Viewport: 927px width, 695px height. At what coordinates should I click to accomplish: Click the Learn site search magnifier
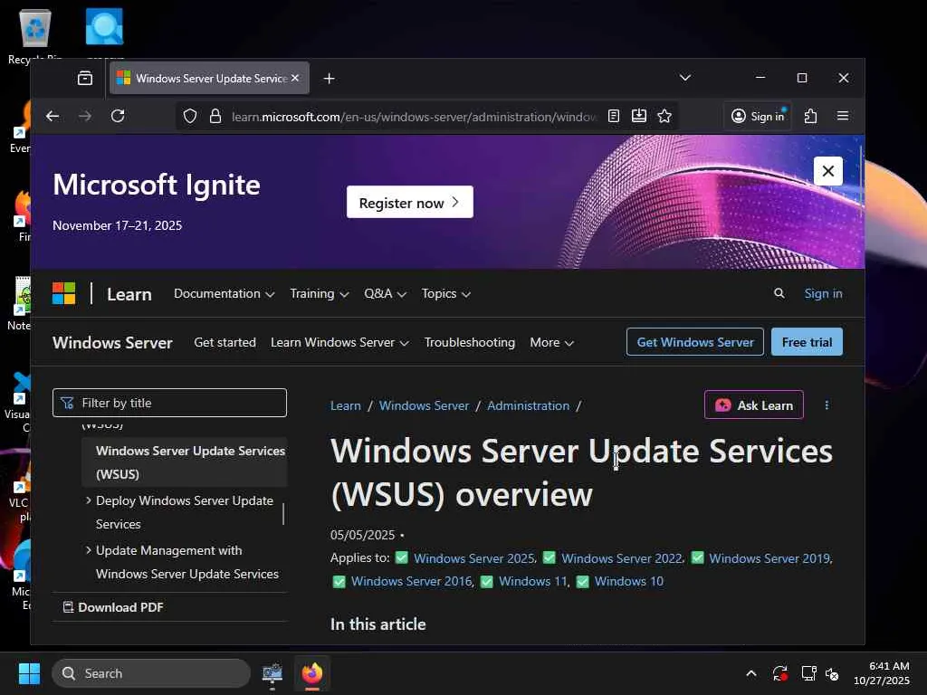tap(779, 293)
